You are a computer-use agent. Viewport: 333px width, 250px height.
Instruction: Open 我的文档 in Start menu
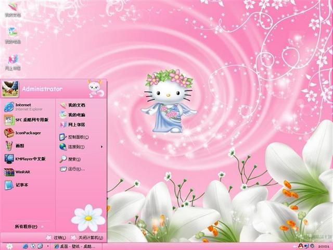click(x=72, y=105)
